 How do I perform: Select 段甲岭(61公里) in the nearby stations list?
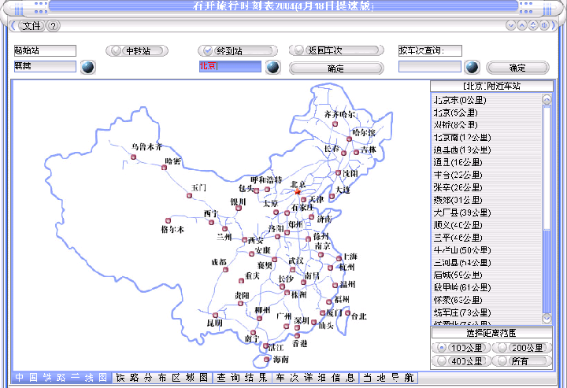(487, 287)
